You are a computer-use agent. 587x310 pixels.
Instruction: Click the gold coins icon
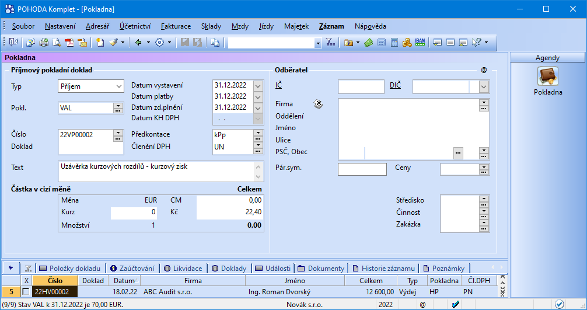point(407,43)
